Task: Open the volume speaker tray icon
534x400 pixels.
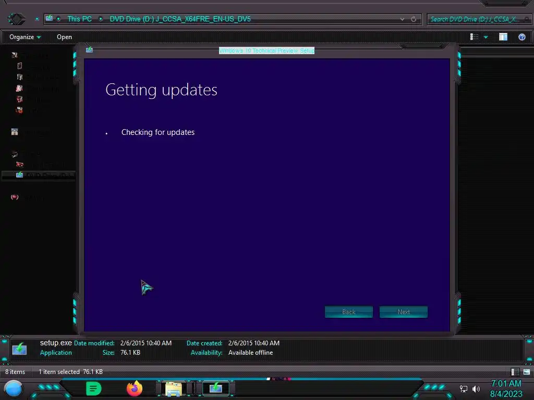Action: [476, 389]
